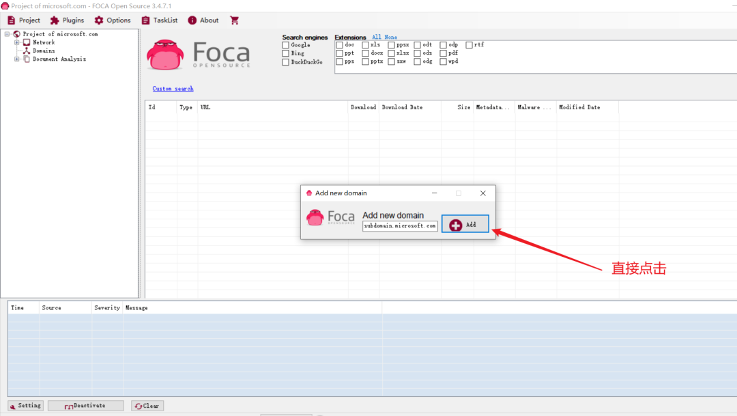
Task: Click the Time log column header
Action: 23,308
